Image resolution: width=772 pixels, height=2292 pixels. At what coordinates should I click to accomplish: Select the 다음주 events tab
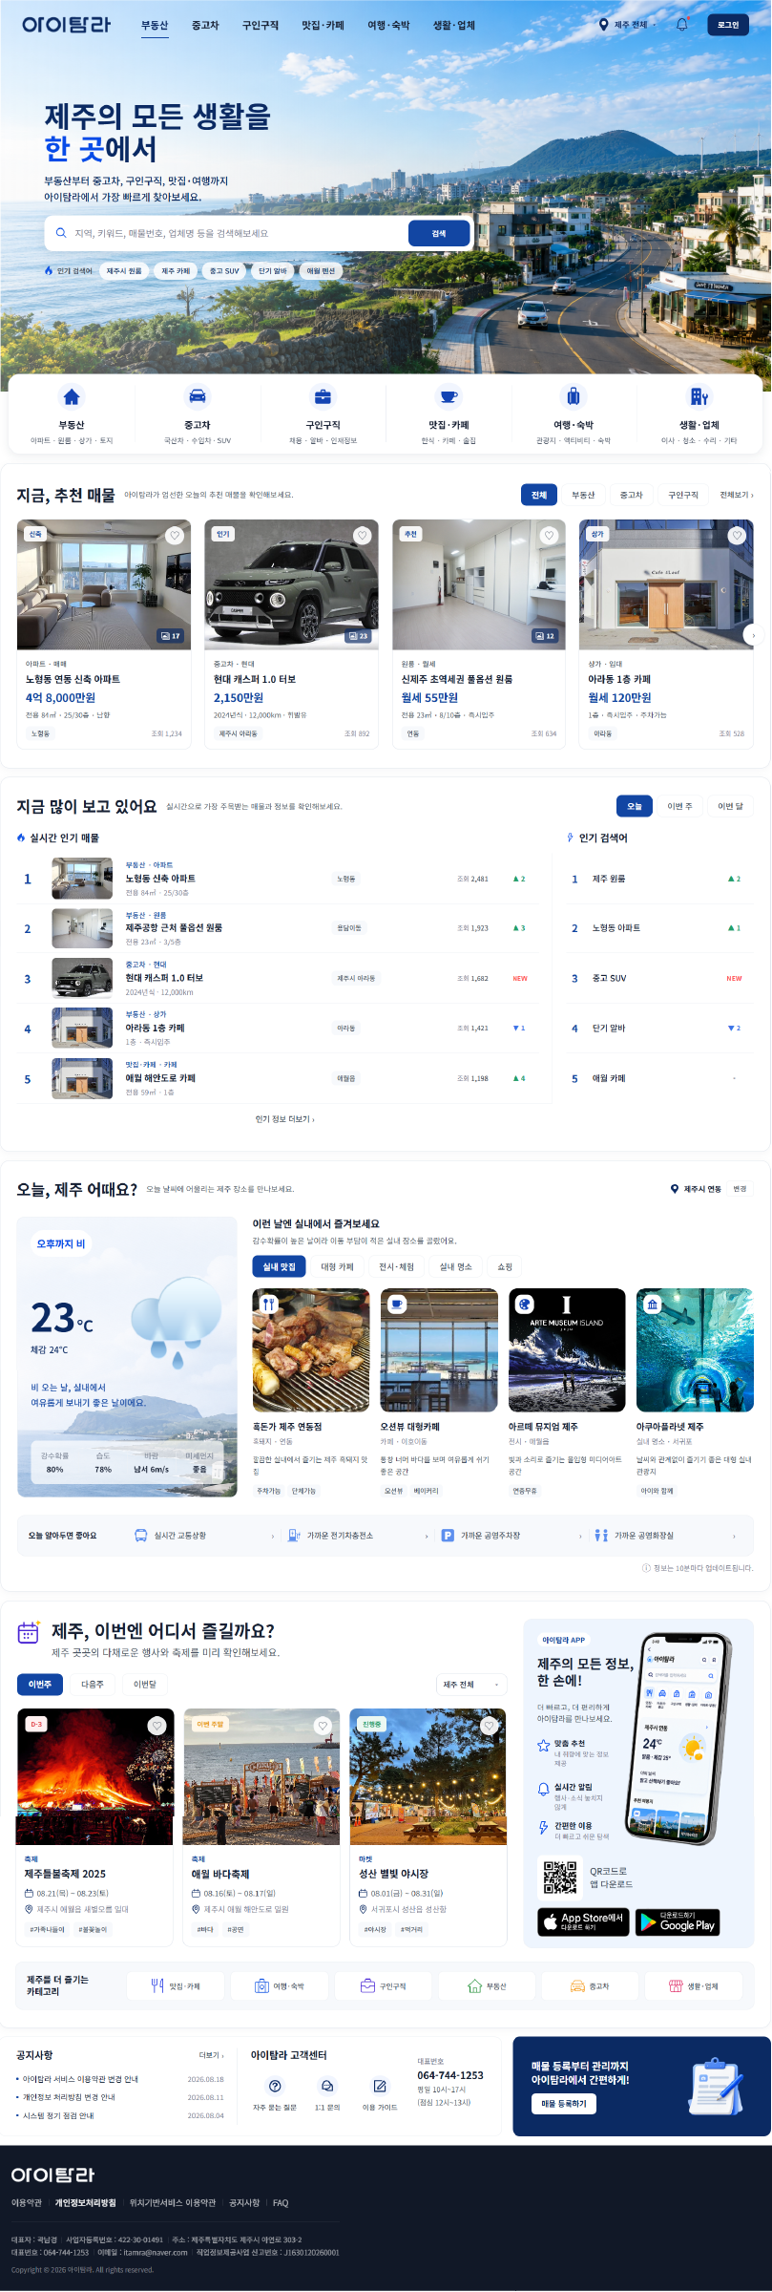[x=93, y=1685]
